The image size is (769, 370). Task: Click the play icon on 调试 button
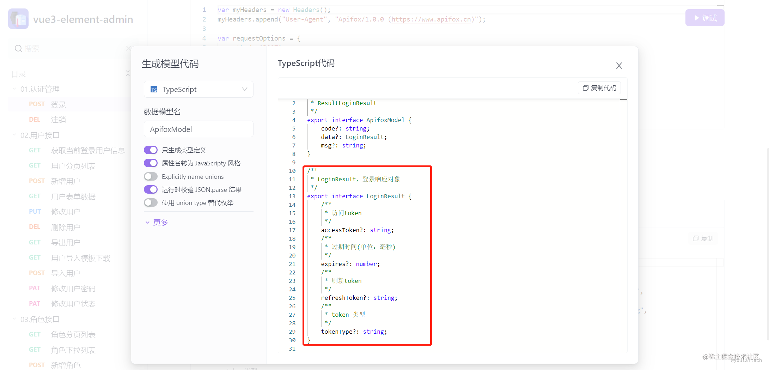click(697, 18)
